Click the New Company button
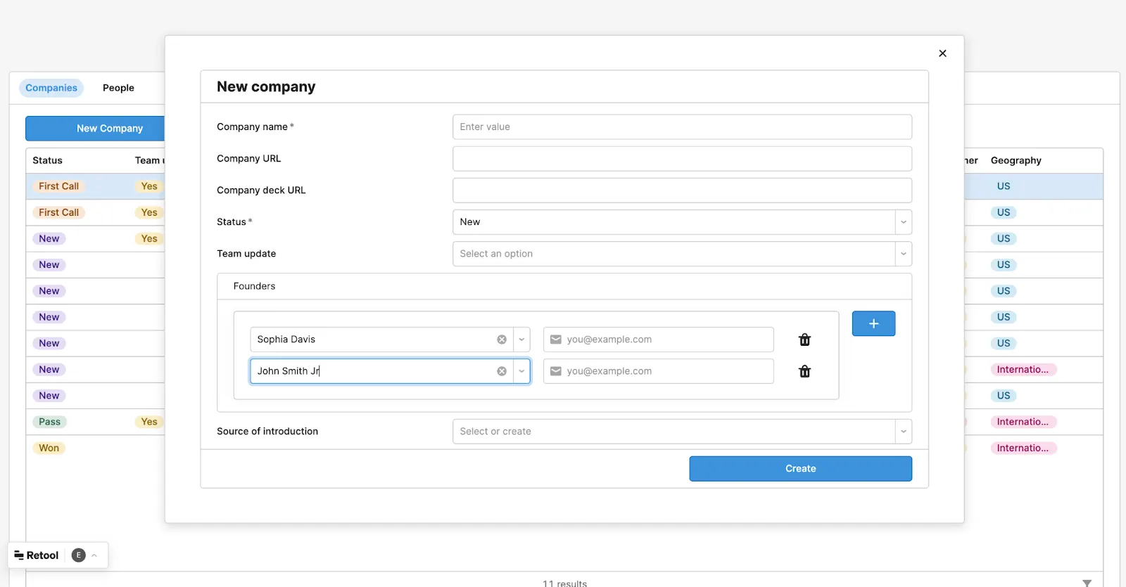The image size is (1126, 587). (96, 129)
